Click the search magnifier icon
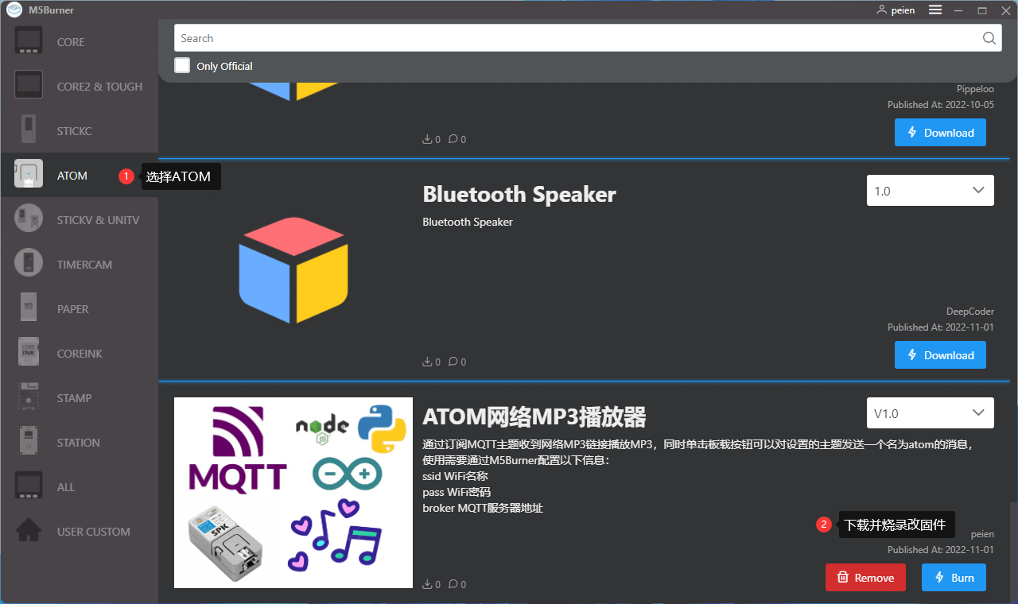1018x604 pixels. (989, 38)
